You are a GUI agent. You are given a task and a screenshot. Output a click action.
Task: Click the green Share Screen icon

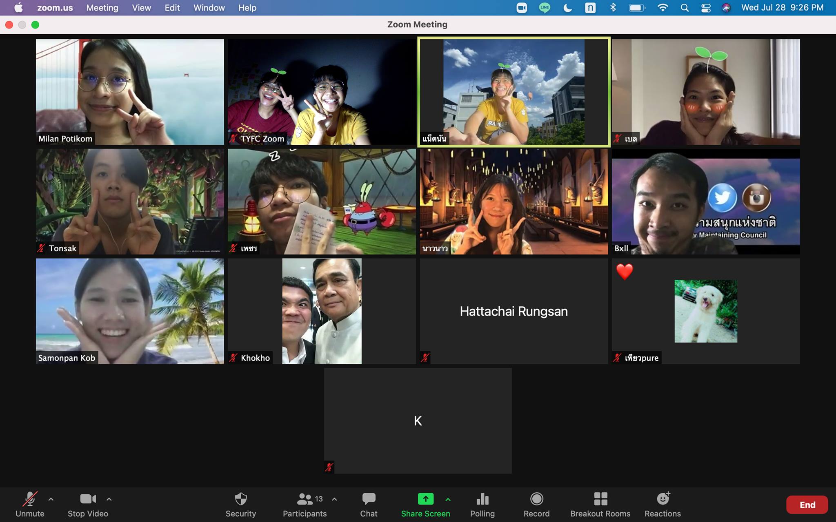click(425, 499)
